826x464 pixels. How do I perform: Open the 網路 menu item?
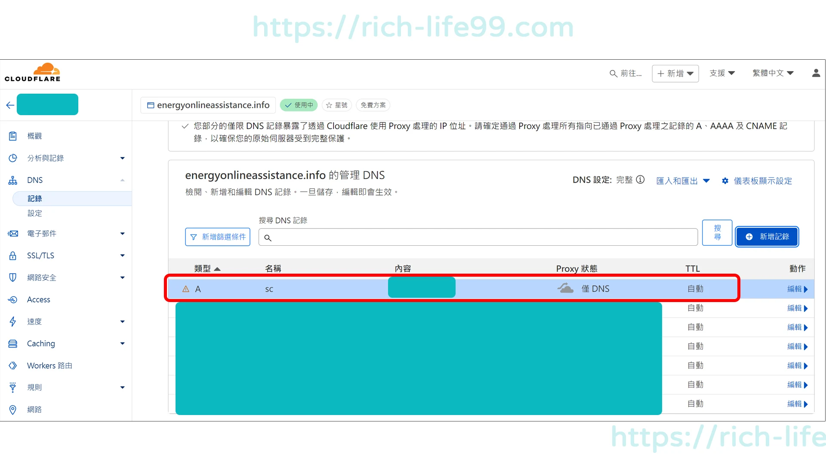pos(34,410)
